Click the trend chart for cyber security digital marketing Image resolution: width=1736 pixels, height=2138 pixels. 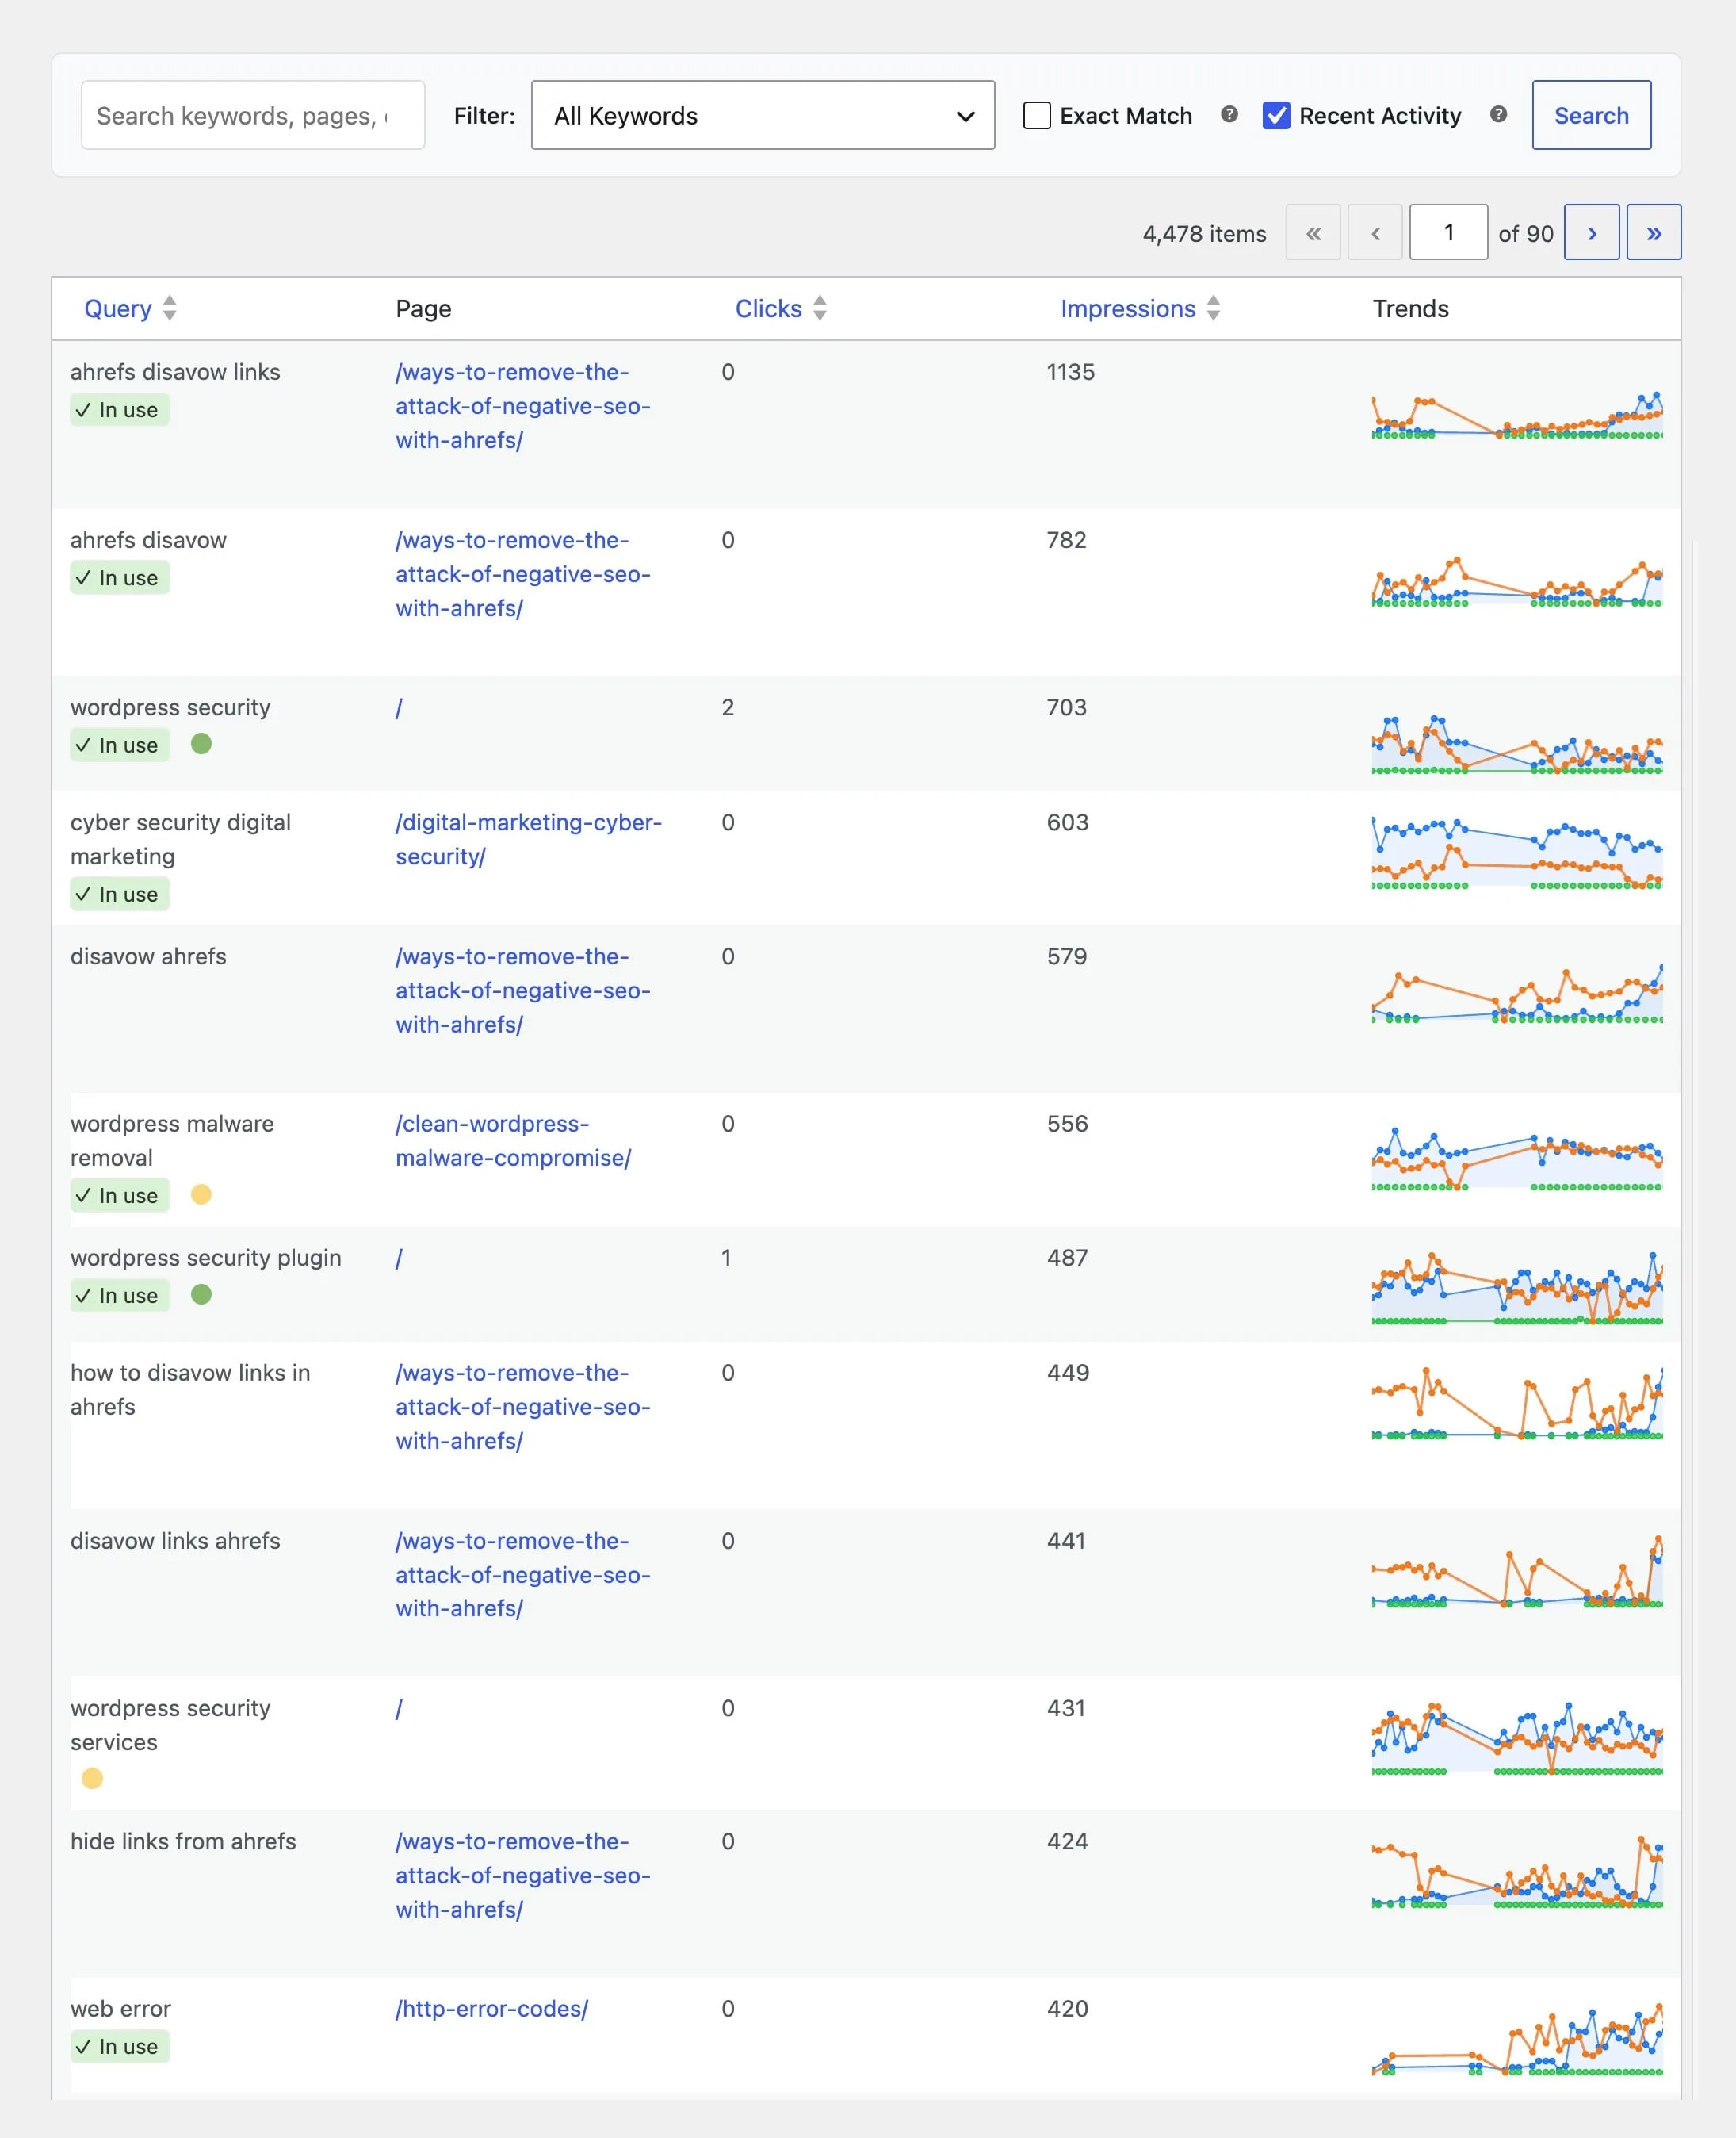point(1517,853)
